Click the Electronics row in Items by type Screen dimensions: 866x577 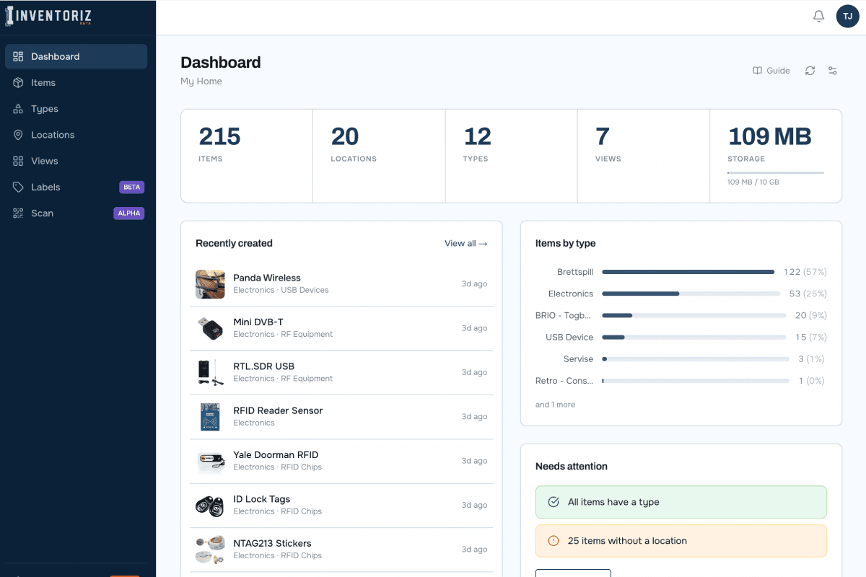point(681,294)
